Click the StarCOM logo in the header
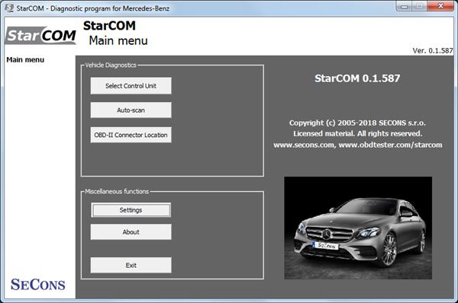Image resolution: width=458 pixels, height=303 pixels. point(41,35)
